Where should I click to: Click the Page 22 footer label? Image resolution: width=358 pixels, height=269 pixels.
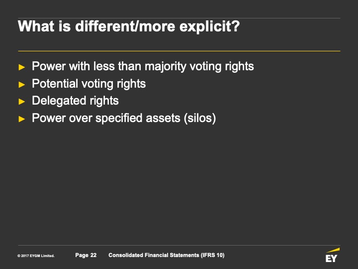pos(86,256)
